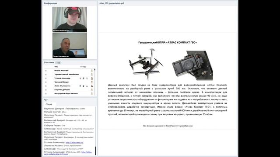Sort participants by the ФИО column
This screenshot has width=280, height=157.
(56, 67)
